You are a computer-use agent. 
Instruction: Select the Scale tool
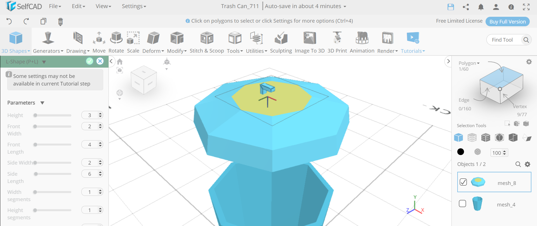click(133, 42)
